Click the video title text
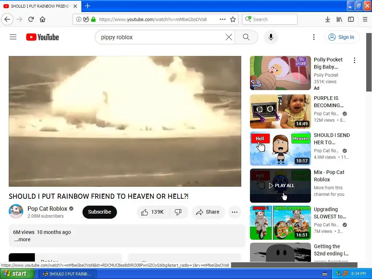This screenshot has height=279, width=372. [98, 196]
